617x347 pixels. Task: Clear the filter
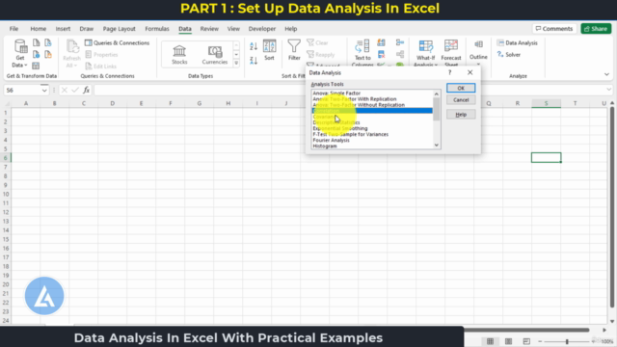coord(317,42)
